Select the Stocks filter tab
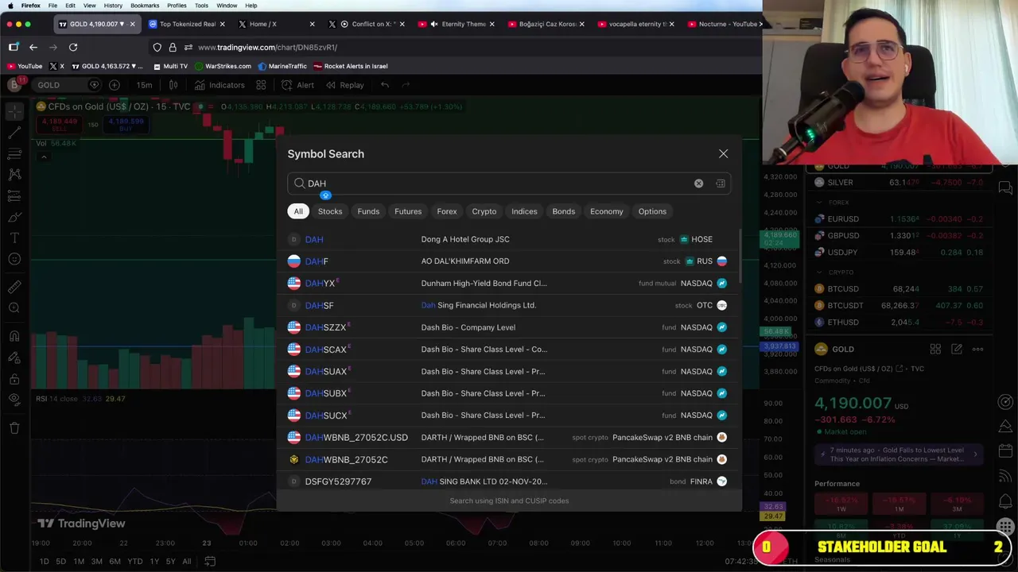 pos(330,211)
